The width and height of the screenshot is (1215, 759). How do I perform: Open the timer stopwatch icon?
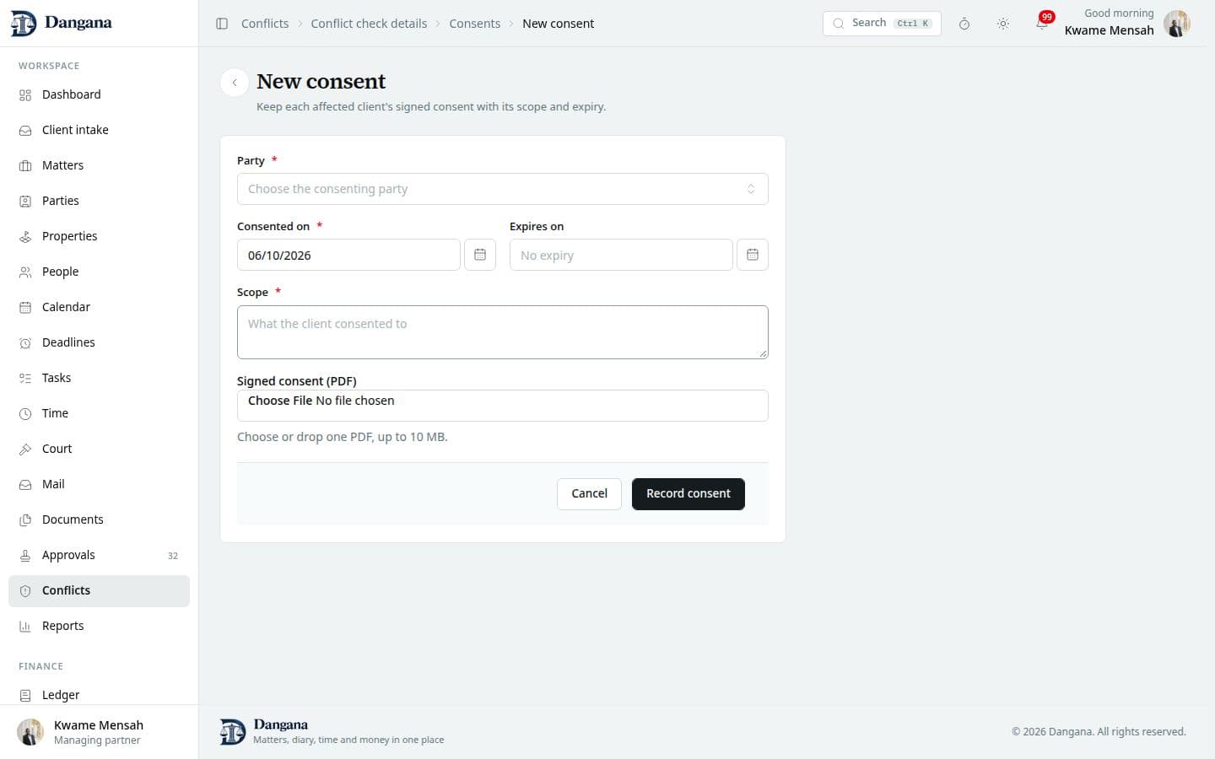point(964,24)
